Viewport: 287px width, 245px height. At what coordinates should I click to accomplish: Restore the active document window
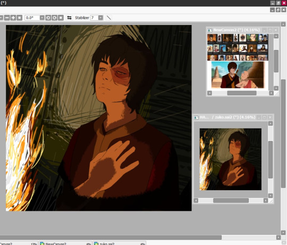pos(278,10)
